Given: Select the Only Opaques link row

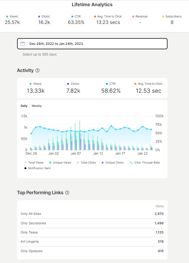Looking at the screenshot, I should tap(31, 251).
